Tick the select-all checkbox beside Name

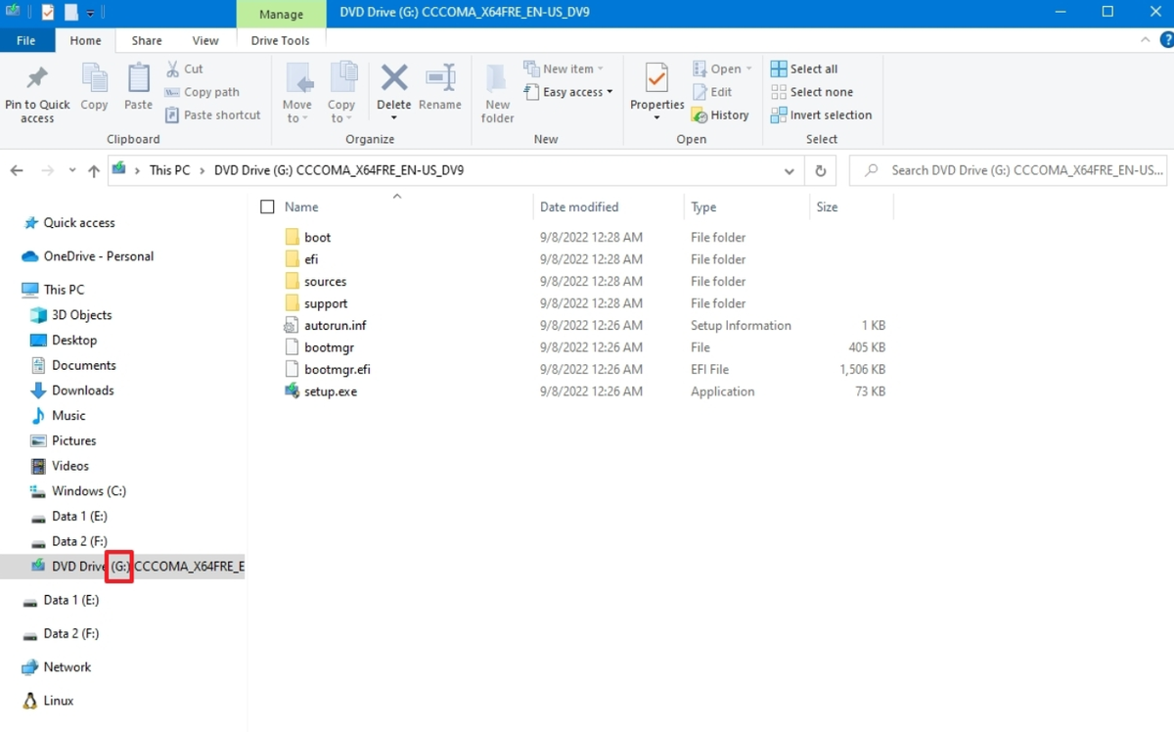[x=267, y=207]
